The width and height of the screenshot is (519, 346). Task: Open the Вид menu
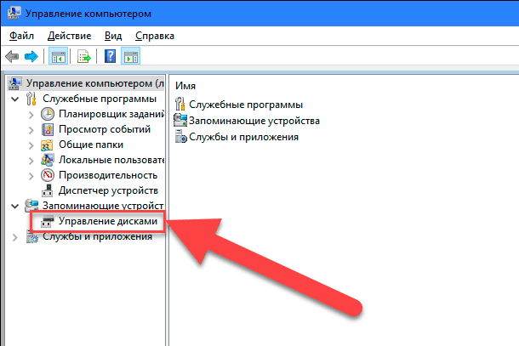coord(113,36)
